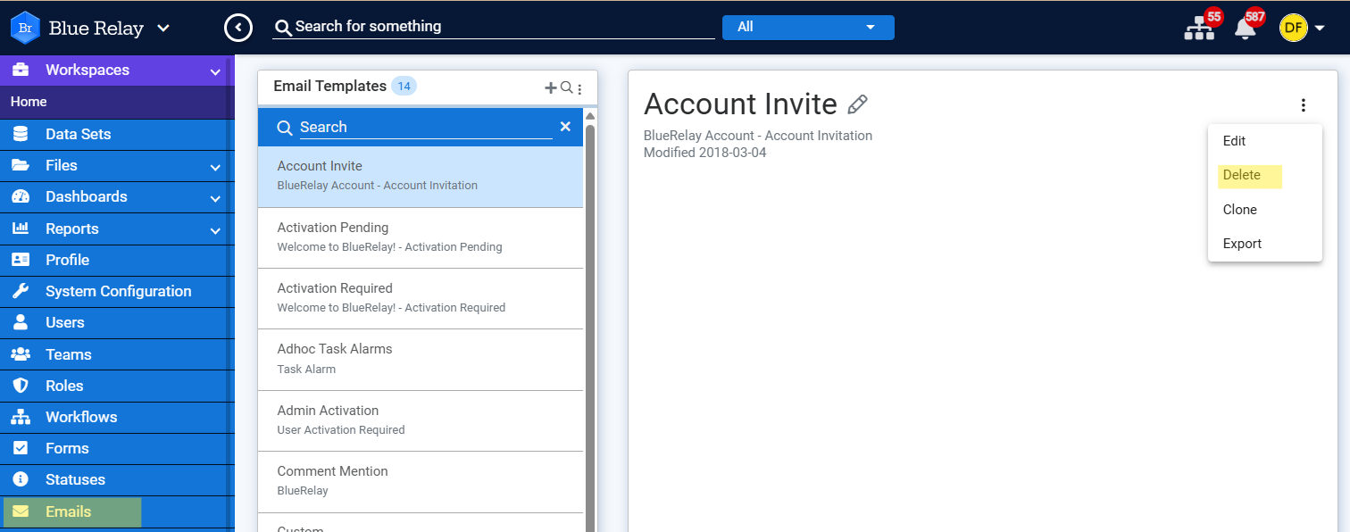Viewport: 1350px width, 532px height.
Task: Open System Configuration in sidebar
Action: tap(119, 291)
